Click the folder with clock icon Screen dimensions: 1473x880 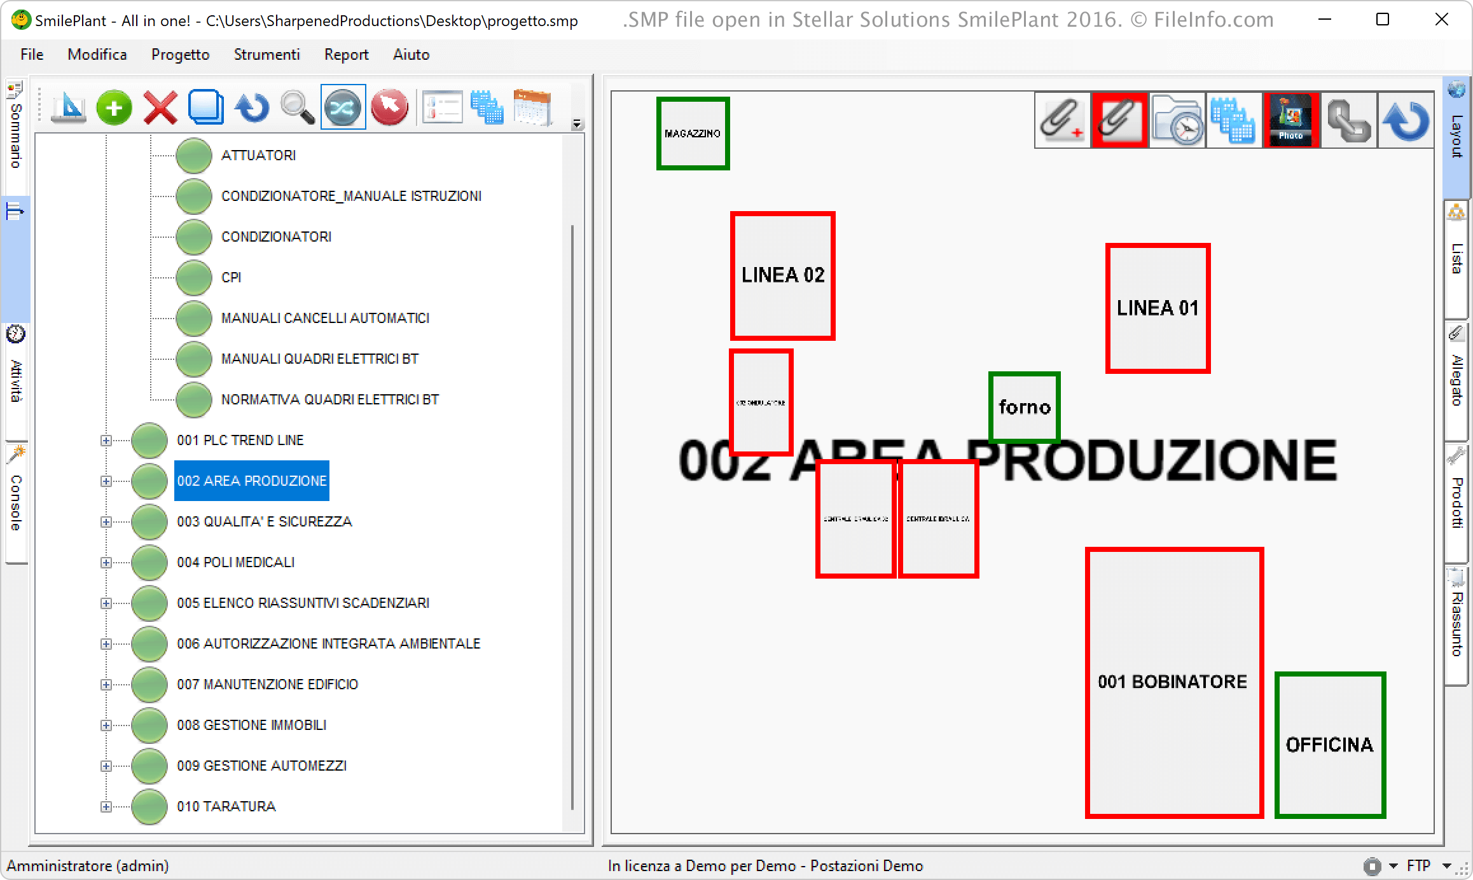click(1177, 120)
